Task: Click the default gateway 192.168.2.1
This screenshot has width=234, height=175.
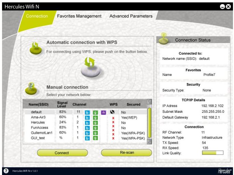Action: click(x=211, y=118)
